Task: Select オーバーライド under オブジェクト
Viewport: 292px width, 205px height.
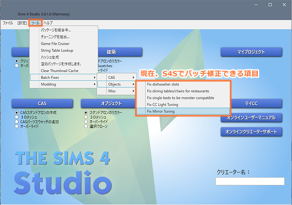Action: point(86,122)
